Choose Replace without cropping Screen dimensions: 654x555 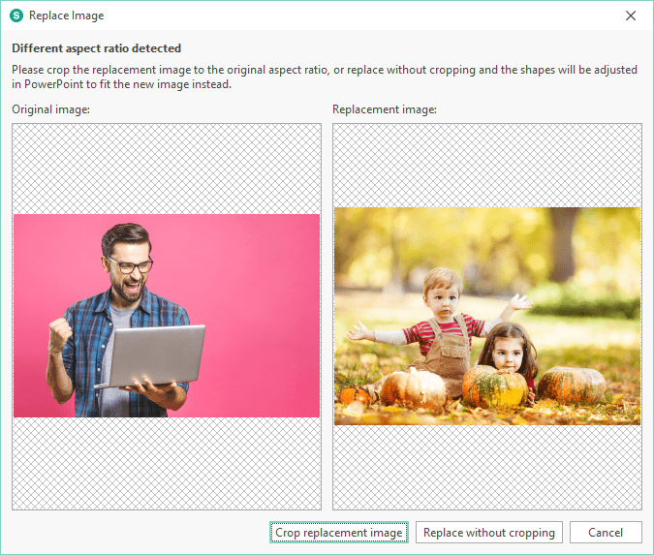point(489,533)
